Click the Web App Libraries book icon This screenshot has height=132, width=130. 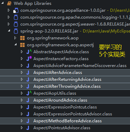coord(9,3)
